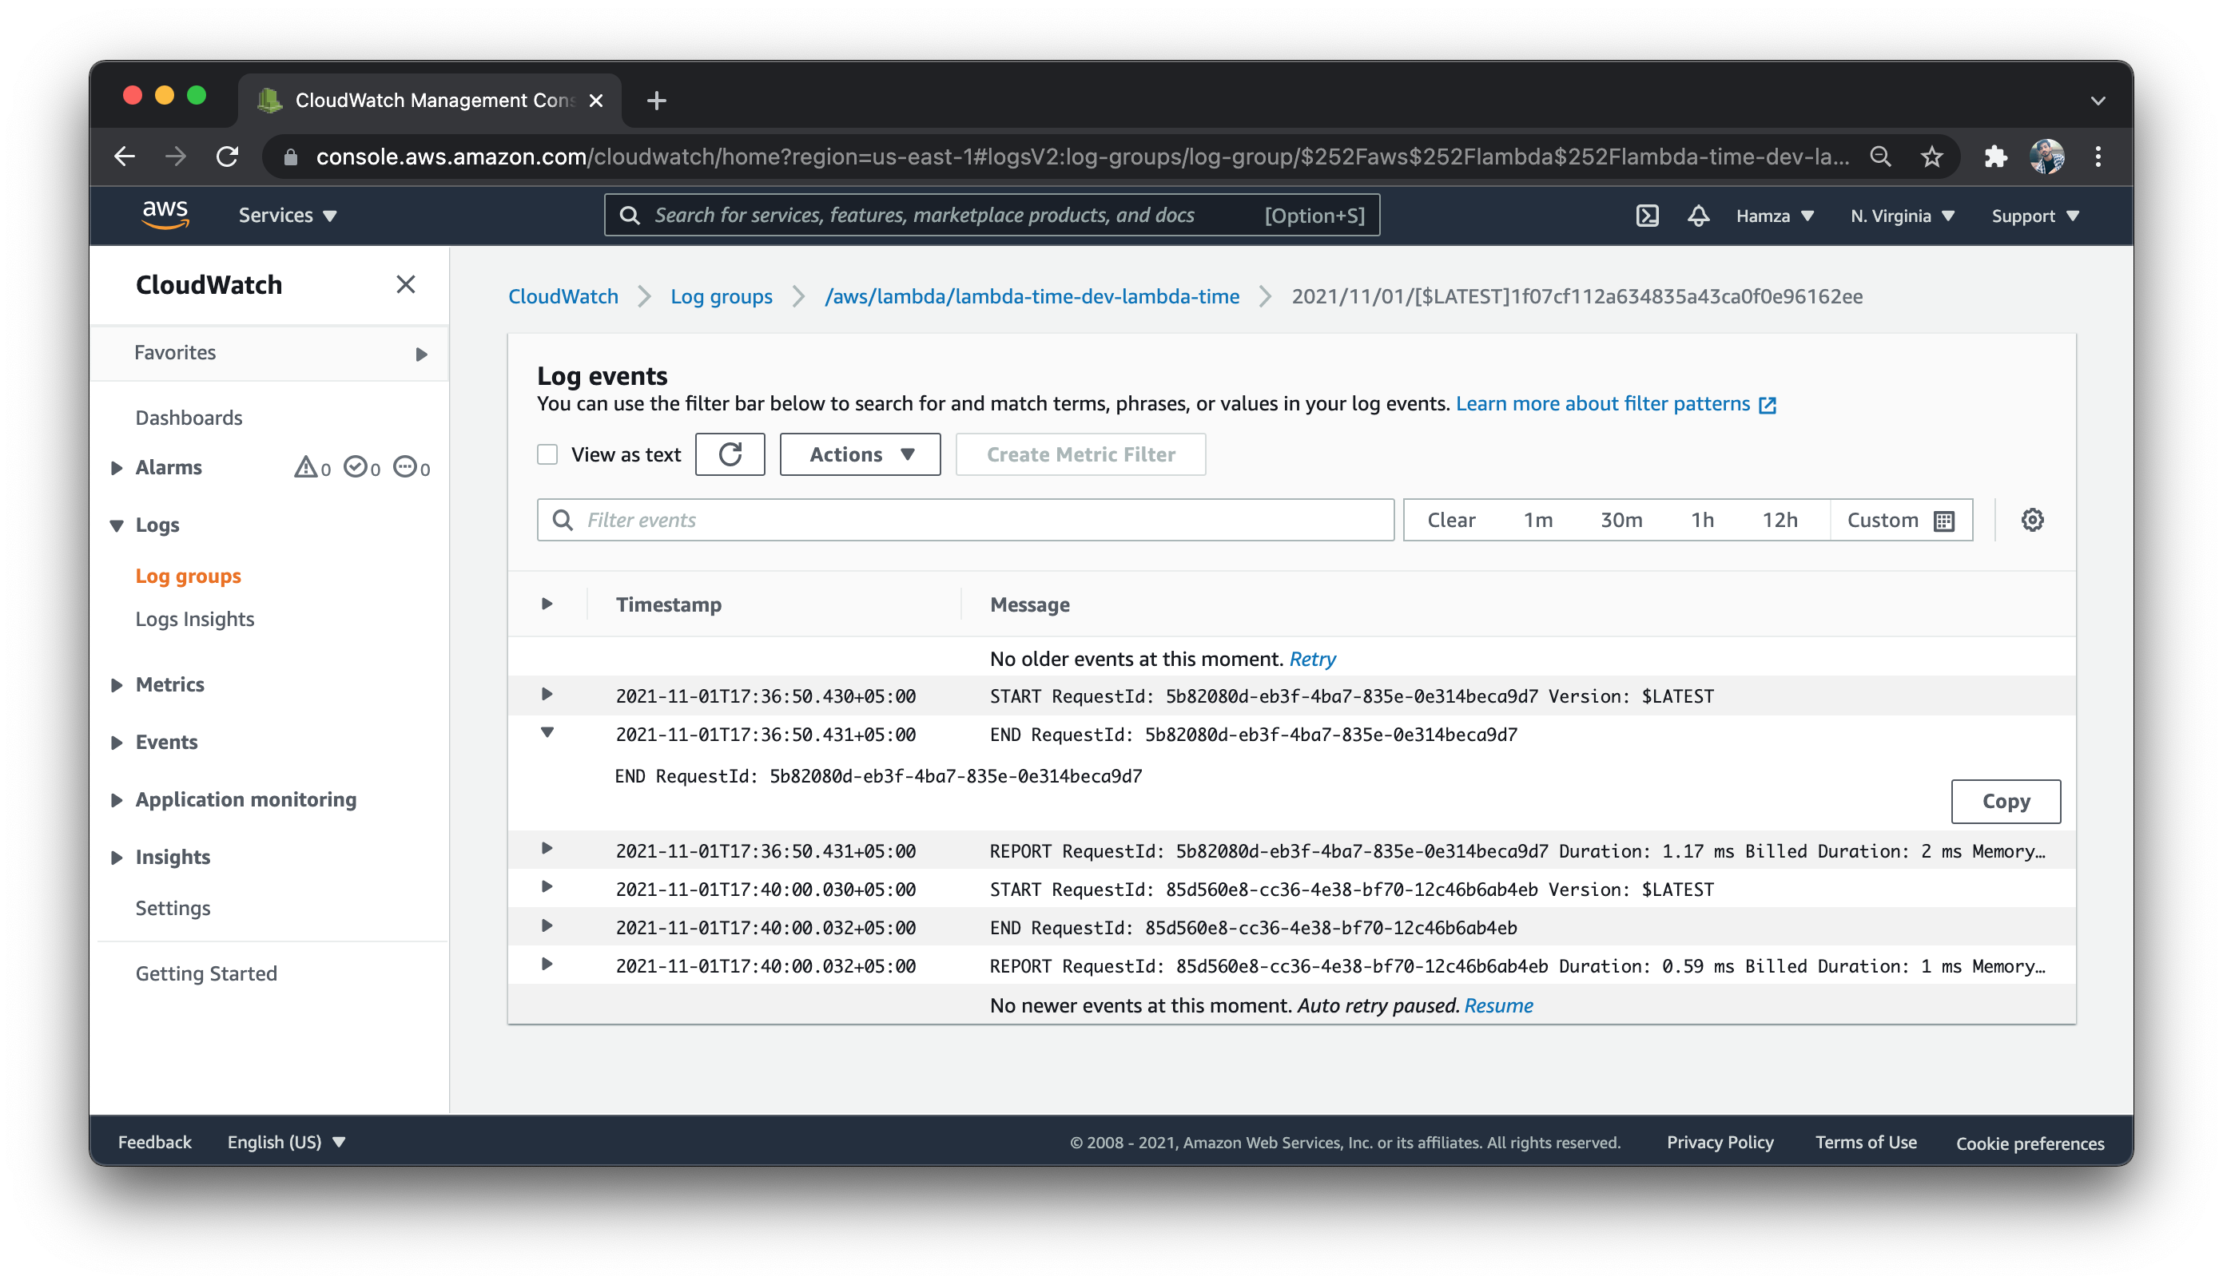Copy the expanded log message

point(2006,801)
